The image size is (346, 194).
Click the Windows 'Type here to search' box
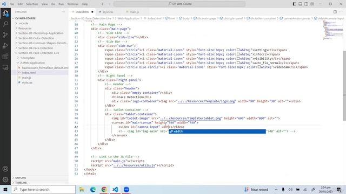[x=43, y=189]
